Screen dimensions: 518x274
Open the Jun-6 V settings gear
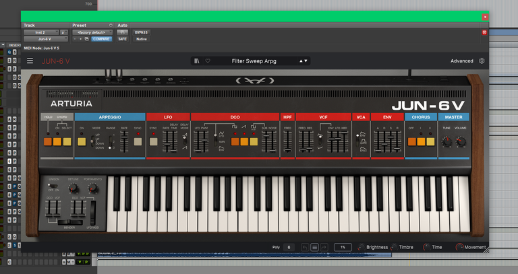pyautogui.click(x=482, y=61)
